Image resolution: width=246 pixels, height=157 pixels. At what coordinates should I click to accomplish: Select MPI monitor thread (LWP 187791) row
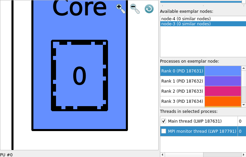pyautogui.click(x=203, y=131)
